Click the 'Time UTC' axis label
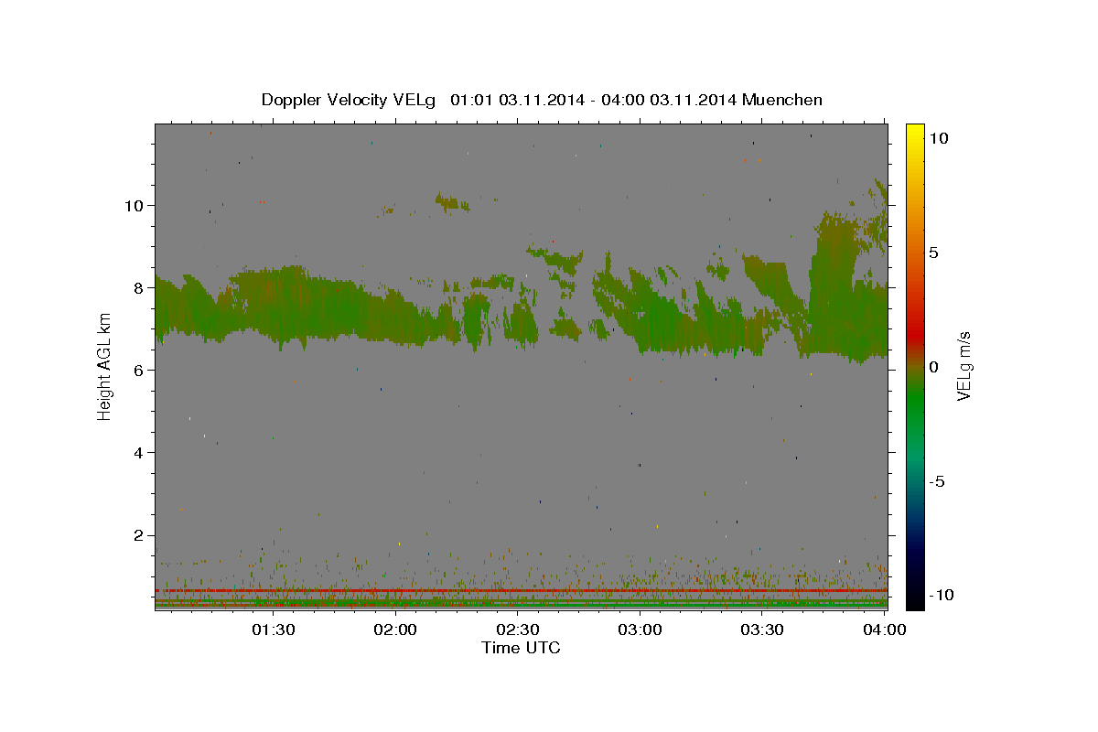The height and width of the screenshot is (732, 1098). point(521,648)
